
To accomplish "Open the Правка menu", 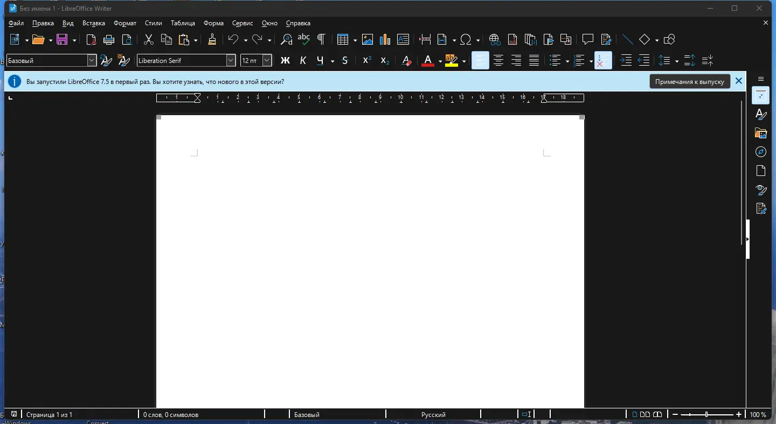I will coord(43,23).
